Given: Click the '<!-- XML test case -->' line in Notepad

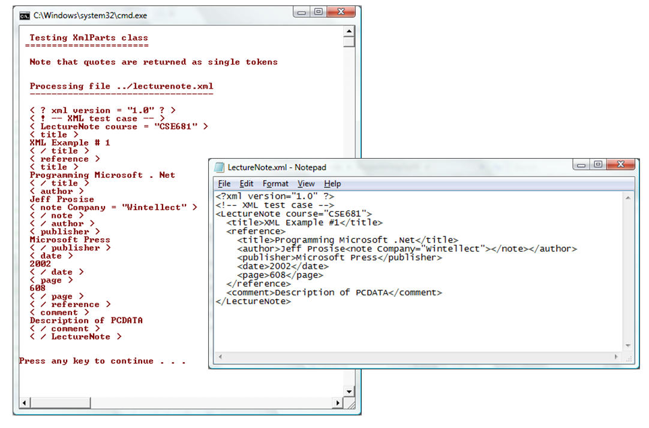Looking at the screenshot, I should tap(275, 205).
